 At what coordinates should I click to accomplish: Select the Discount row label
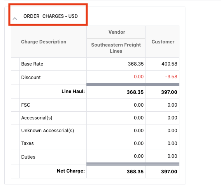pos(31,78)
